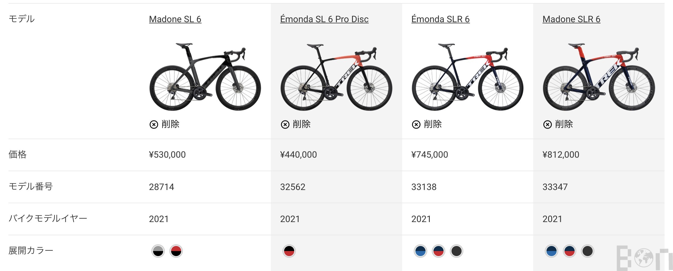Viewport: 673px width, 271px height.
Task: Choose the solid black swatch for Madone SLR 6
Action: click(x=588, y=251)
